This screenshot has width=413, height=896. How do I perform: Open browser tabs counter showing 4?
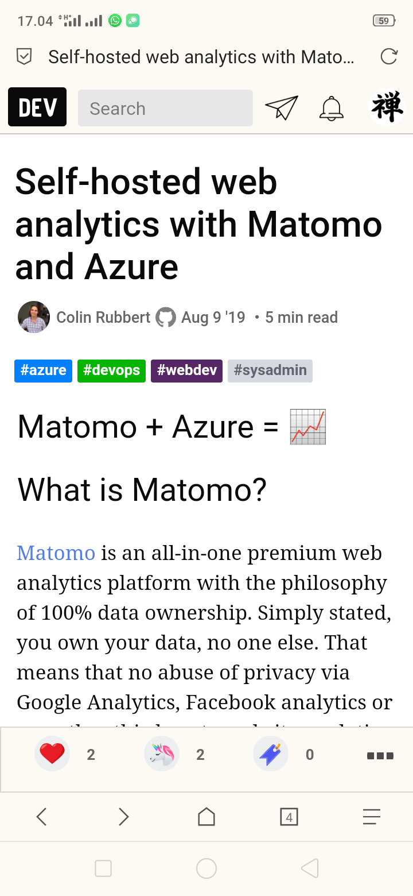(x=289, y=816)
